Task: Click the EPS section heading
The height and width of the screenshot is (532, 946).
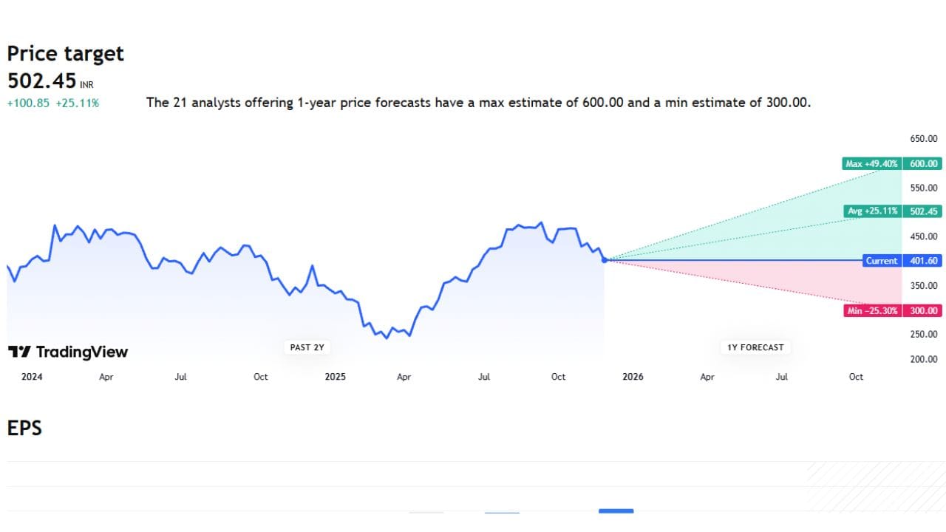Action: [24, 428]
